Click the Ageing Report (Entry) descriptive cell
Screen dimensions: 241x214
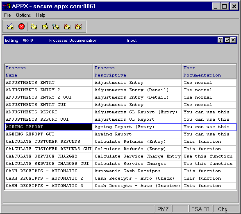(137, 127)
